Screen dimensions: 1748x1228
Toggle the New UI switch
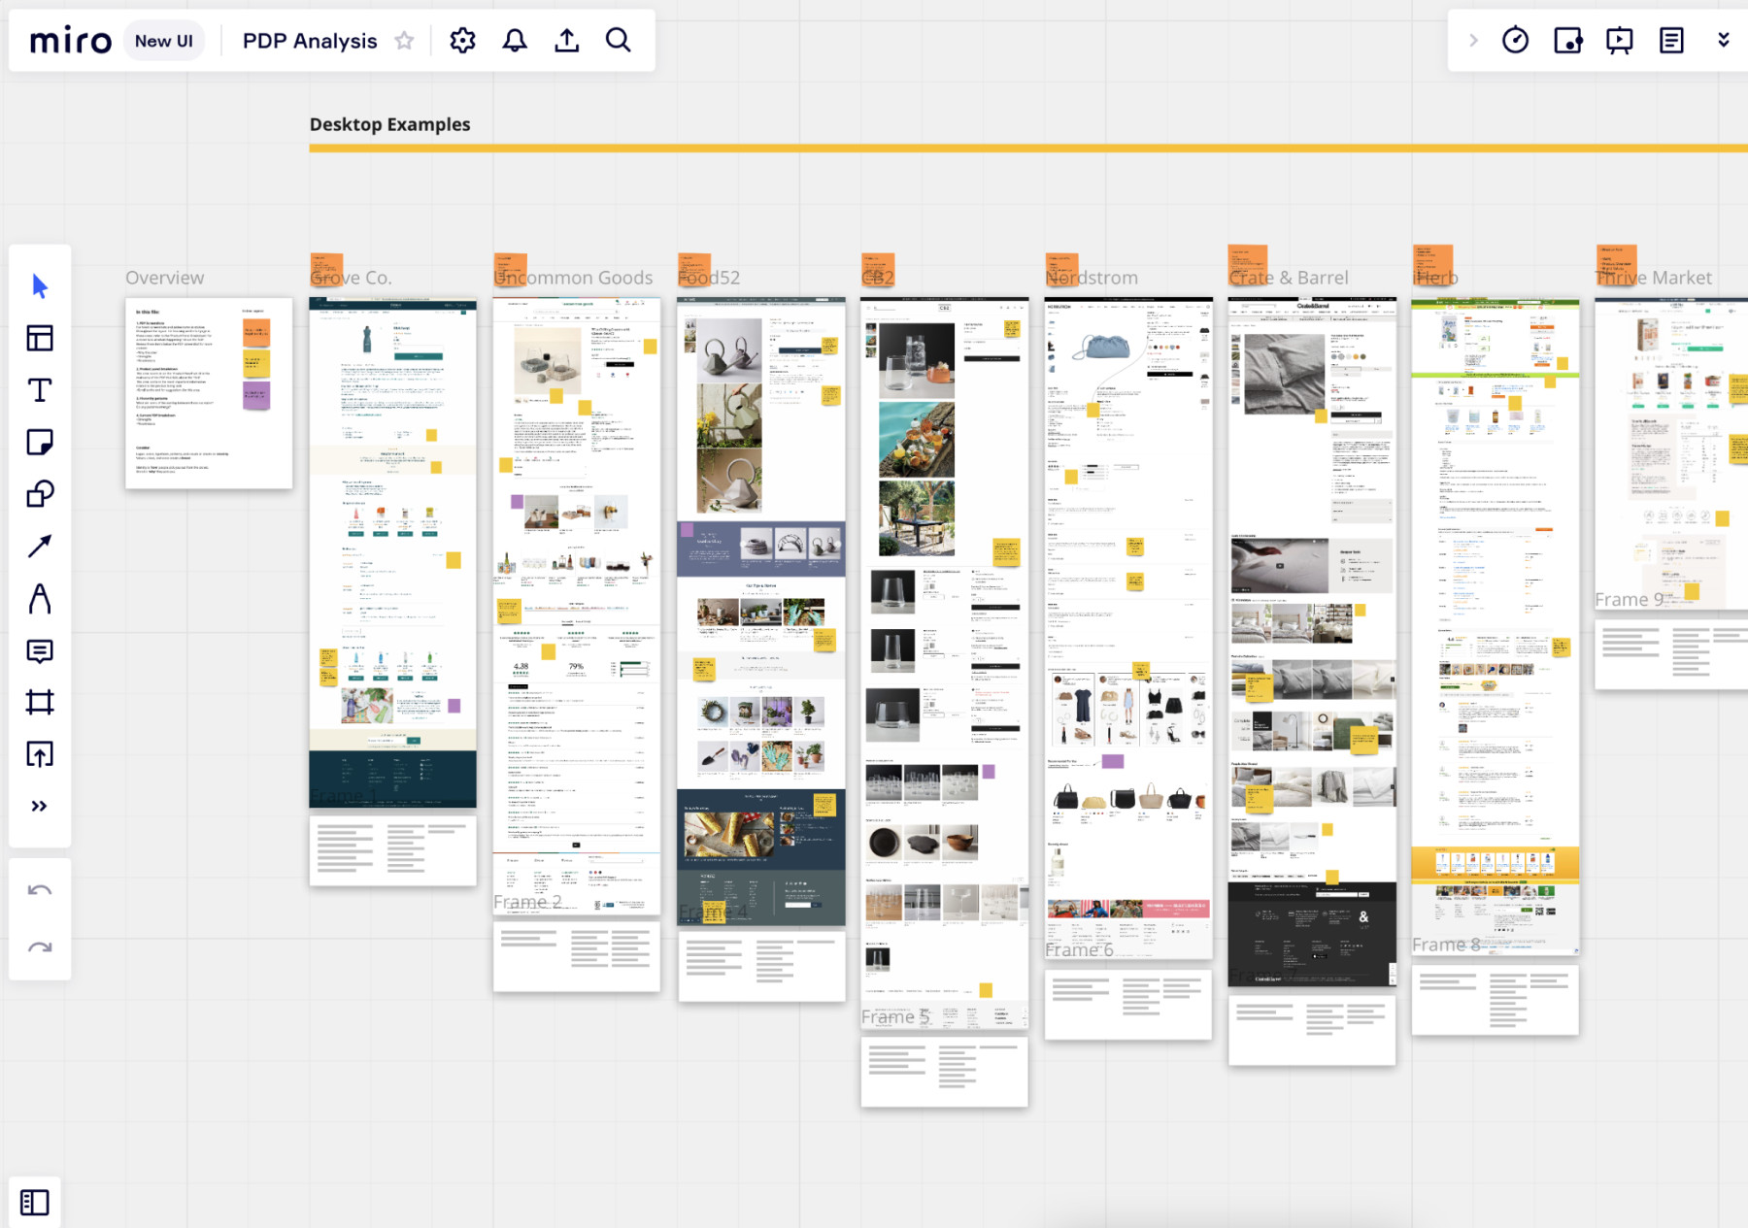(163, 41)
